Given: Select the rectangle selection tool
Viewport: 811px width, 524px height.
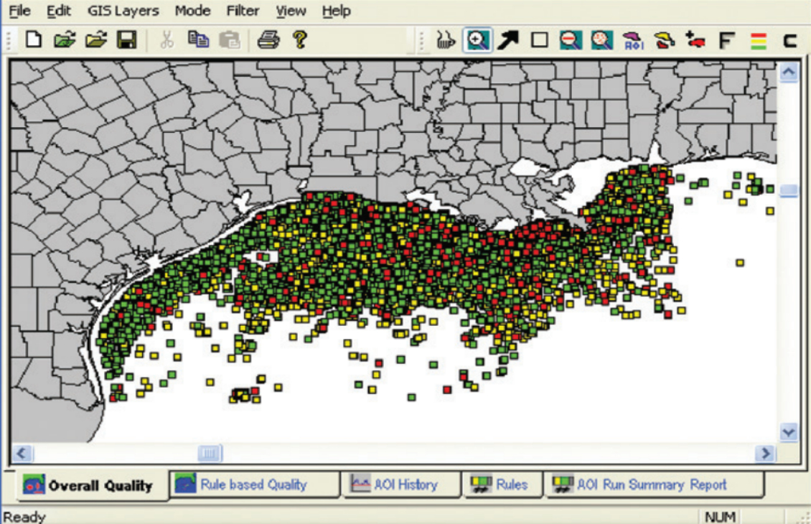Looking at the screenshot, I should coord(540,39).
